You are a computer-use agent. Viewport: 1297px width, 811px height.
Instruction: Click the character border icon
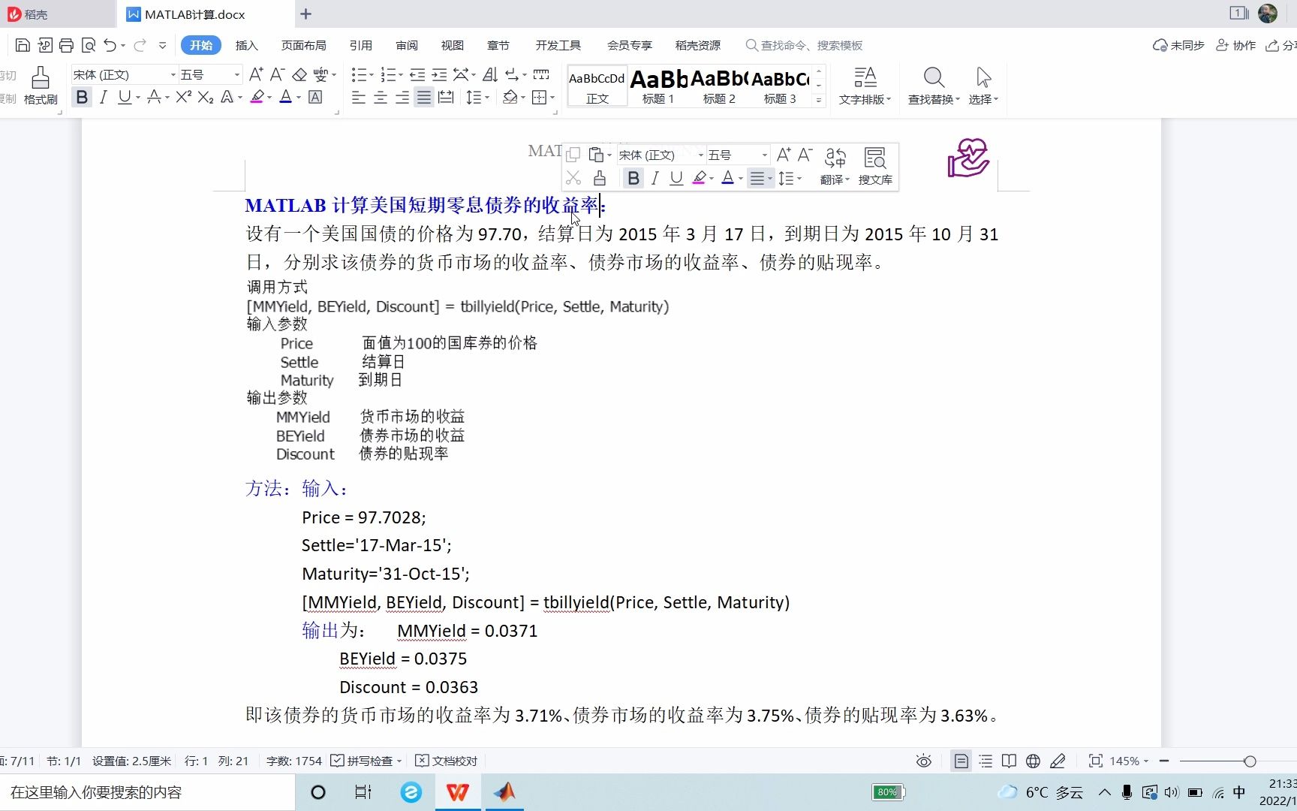click(x=315, y=97)
